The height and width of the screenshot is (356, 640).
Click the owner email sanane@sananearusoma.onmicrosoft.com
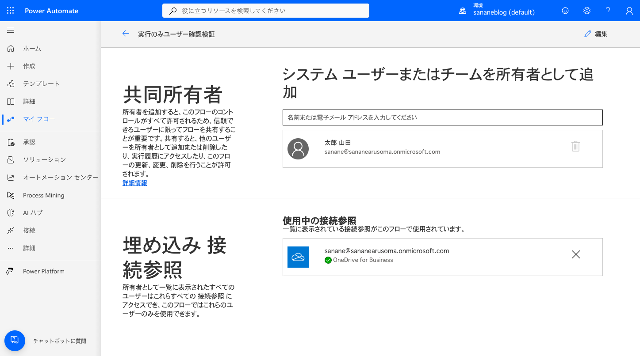tap(382, 151)
